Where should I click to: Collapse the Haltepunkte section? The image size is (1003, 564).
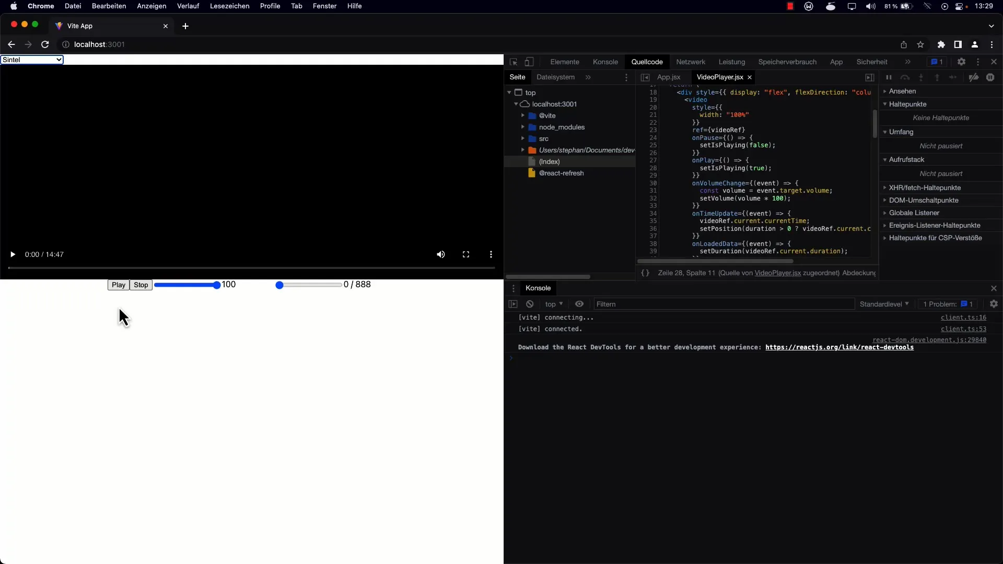(x=907, y=104)
